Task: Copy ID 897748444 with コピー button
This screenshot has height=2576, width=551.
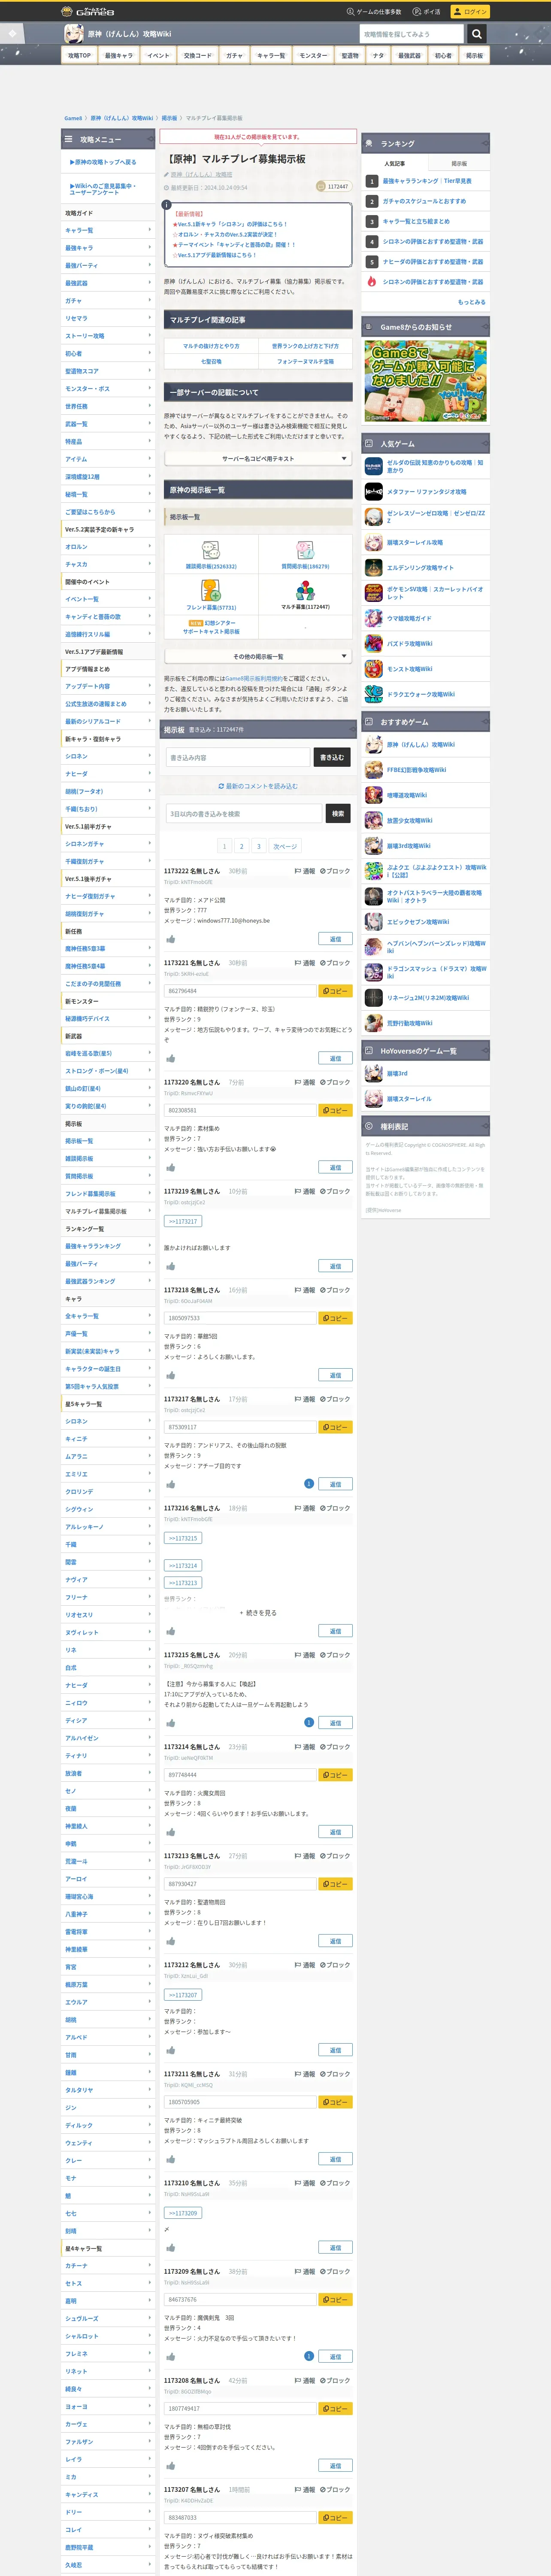Action: click(335, 1775)
